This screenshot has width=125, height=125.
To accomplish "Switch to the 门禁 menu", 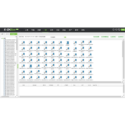I will click(45, 30).
